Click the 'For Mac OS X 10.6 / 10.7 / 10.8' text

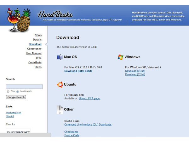(x=83, y=68)
